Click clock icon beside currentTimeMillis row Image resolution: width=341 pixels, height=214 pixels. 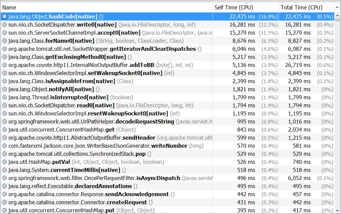pos(4,170)
